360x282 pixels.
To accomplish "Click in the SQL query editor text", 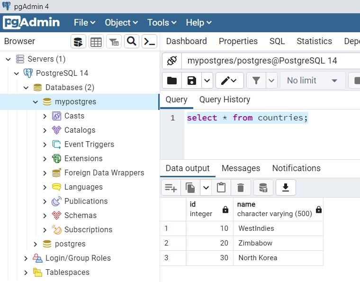I will pyautogui.click(x=247, y=118).
